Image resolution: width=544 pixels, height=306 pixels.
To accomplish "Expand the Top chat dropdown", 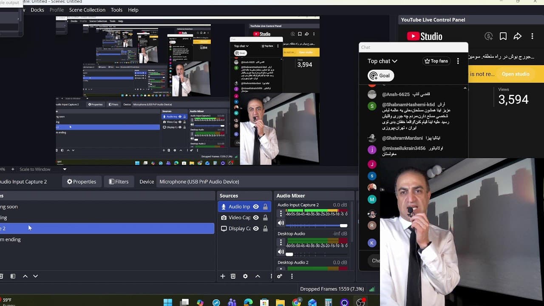I will (382, 61).
